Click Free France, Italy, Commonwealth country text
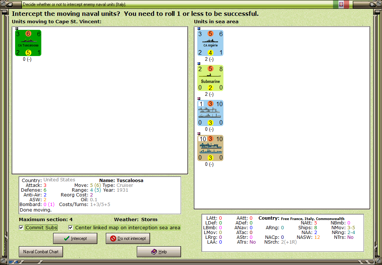Image resolution: width=382 pixels, height=265 pixels. [313, 219]
